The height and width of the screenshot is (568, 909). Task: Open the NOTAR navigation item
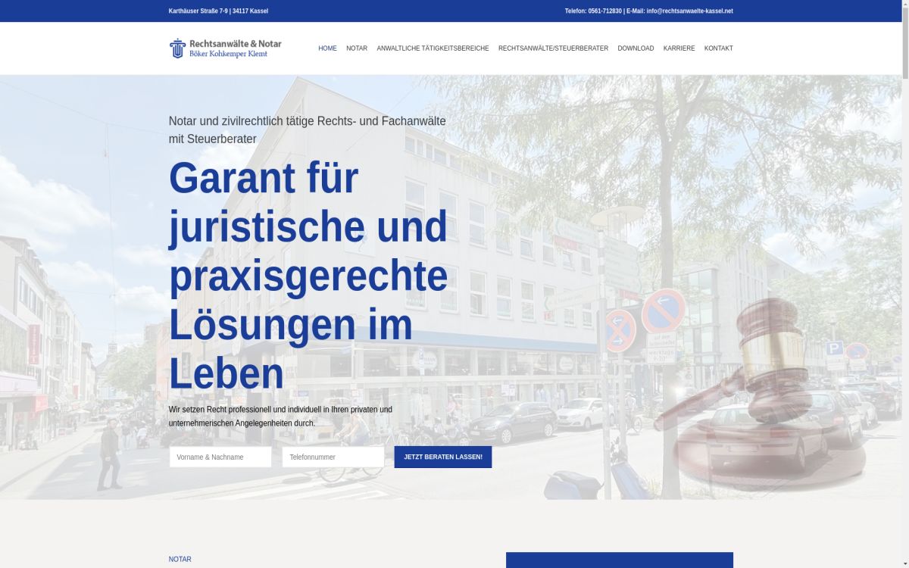pos(357,48)
